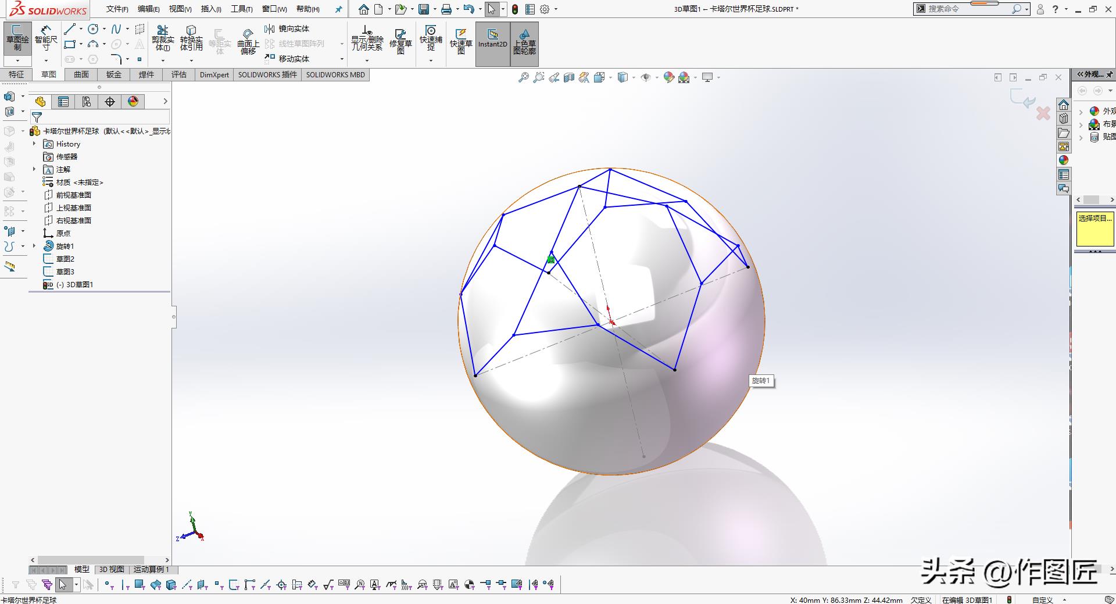
Task: Select the Spline curve tool
Action: click(x=116, y=29)
